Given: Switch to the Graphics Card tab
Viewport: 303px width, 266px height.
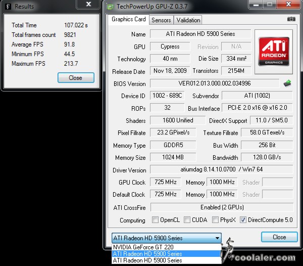Looking at the screenshot, I should [129, 19].
